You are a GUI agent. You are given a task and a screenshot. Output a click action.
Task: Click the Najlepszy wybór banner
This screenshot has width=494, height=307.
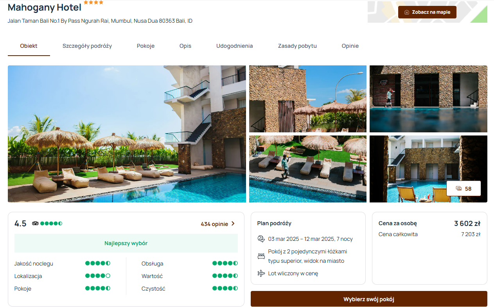point(126,243)
